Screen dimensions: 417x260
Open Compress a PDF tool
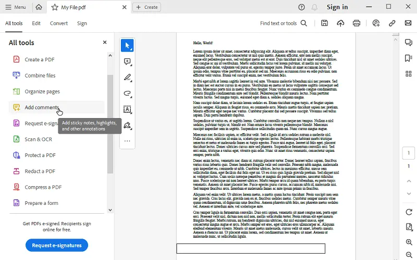point(57,187)
